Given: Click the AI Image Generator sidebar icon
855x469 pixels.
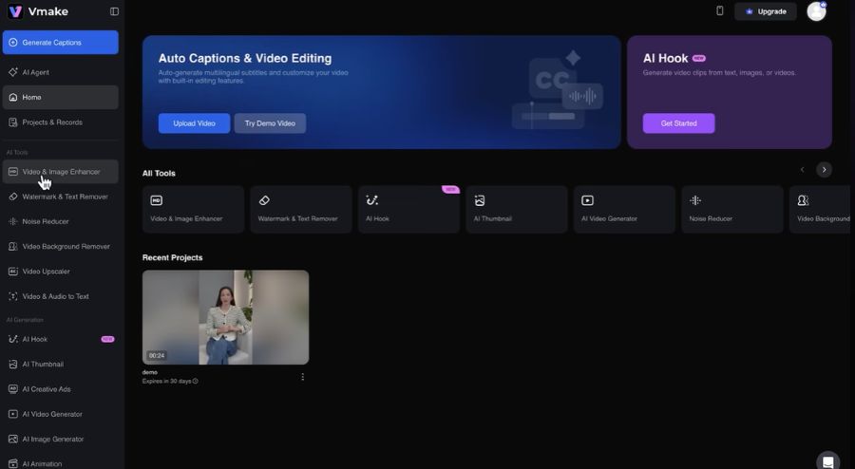Looking at the screenshot, I should (13, 439).
